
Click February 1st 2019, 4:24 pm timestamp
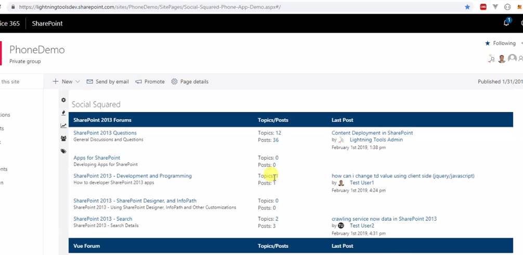[x=359, y=191]
